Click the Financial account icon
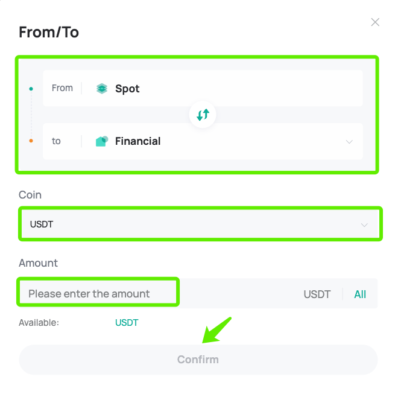Screen dimensions: 395x394 (x=102, y=141)
